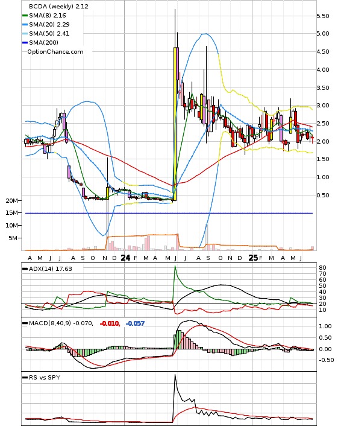341x426 pixels.
Task: Open the OptionChance.com watermark link
Action: pyautogui.click(x=55, y=52)
